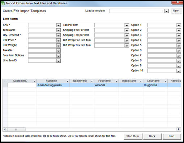
Task: Open the Option 5 dropdown
Action: click(179, 46)
